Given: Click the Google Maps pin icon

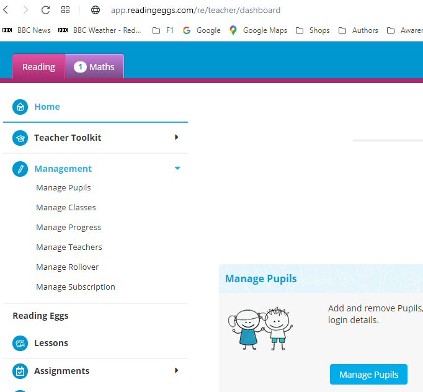Looking at the screenshot, I should [233, 30].
